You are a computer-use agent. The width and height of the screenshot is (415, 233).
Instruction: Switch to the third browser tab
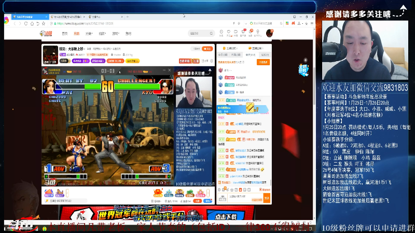tap(106, 17)
